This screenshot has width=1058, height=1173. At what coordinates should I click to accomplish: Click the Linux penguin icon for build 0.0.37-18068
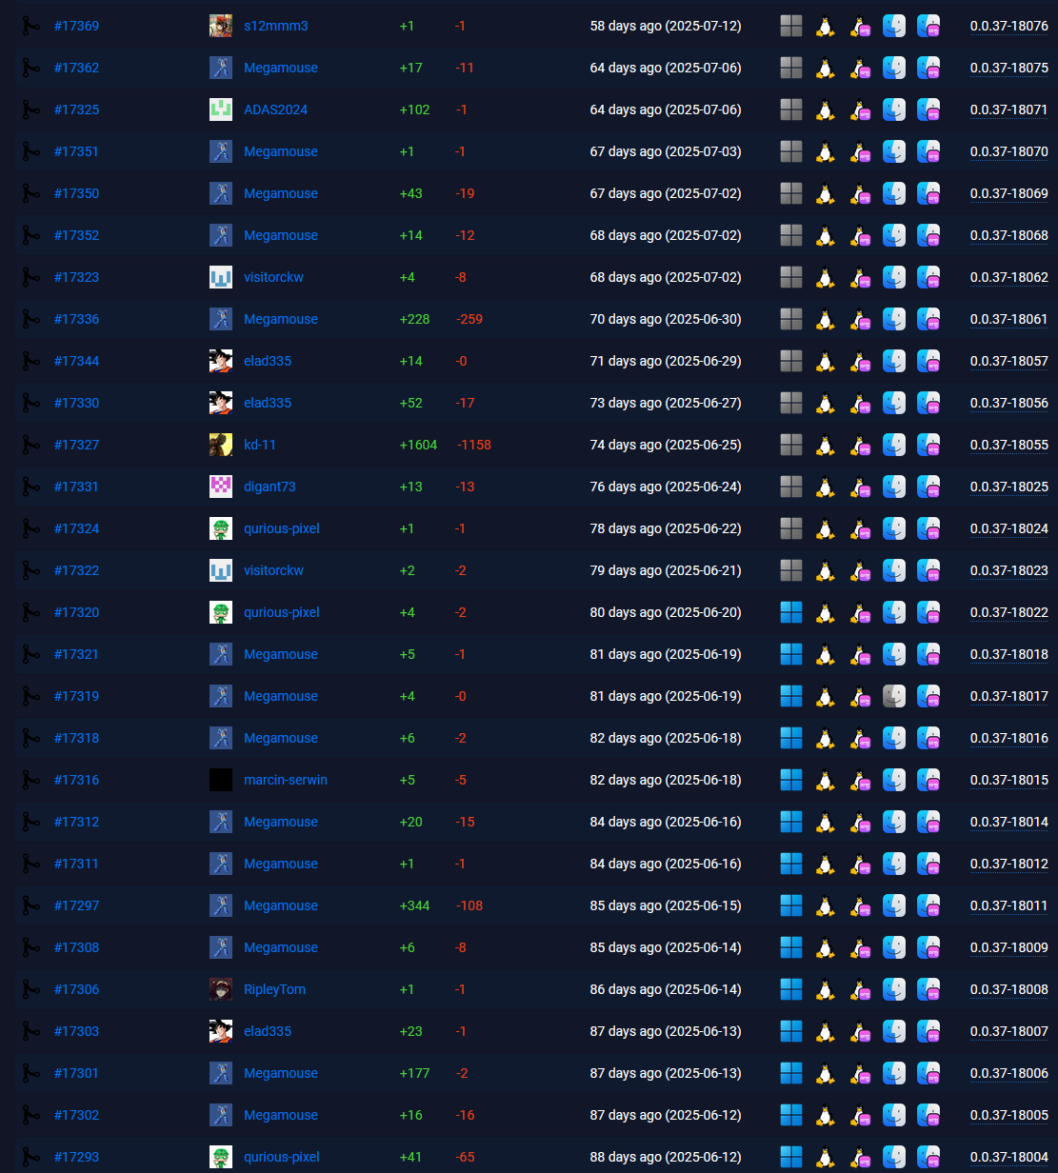pos(826,235)
